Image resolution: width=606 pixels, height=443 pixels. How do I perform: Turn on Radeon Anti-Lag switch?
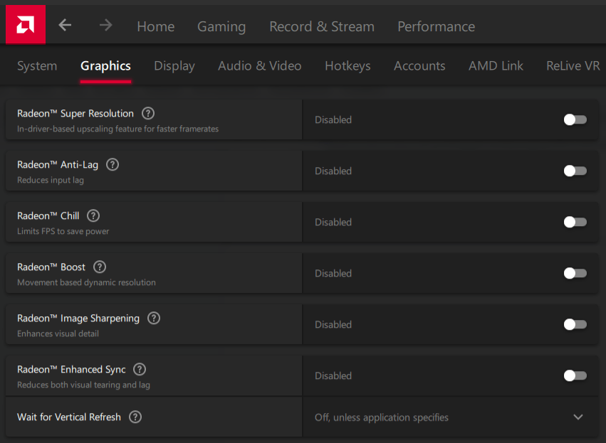(575, 171)
